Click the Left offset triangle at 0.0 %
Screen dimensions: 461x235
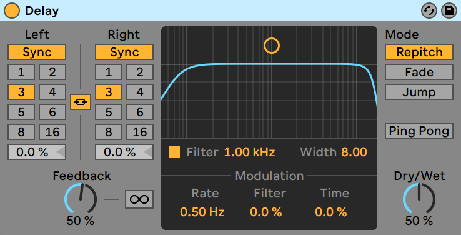coord(61,152)
